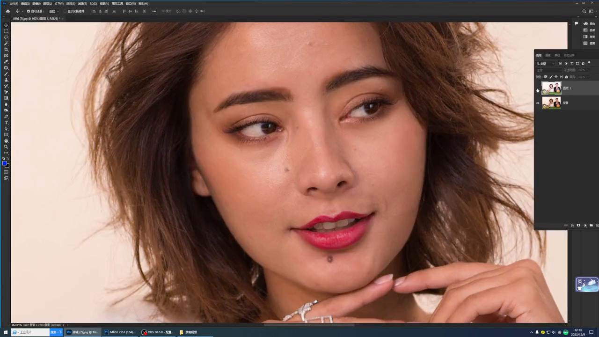The width and height of the screenshot is (599, 337).
Task: Go to the Photoshop Home screen
Action: 7,11
